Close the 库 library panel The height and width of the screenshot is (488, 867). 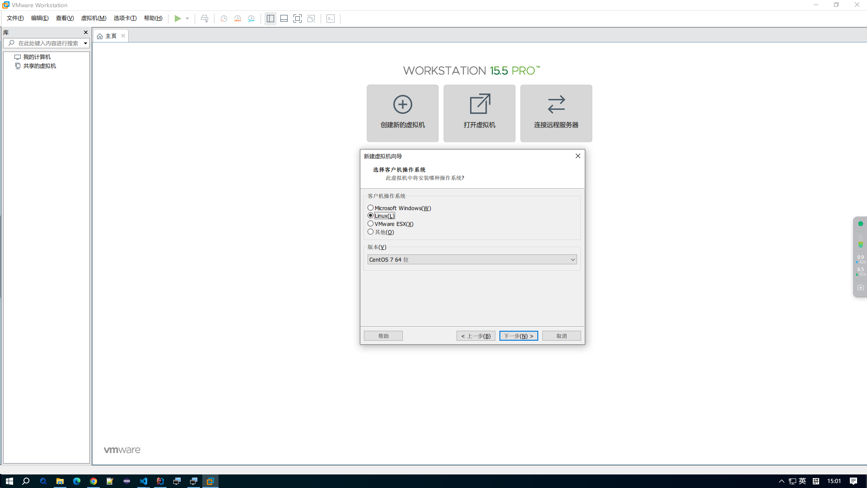(86, 33)
